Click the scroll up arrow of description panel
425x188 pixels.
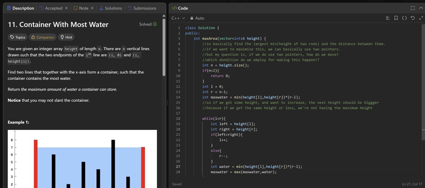point(164,16)
